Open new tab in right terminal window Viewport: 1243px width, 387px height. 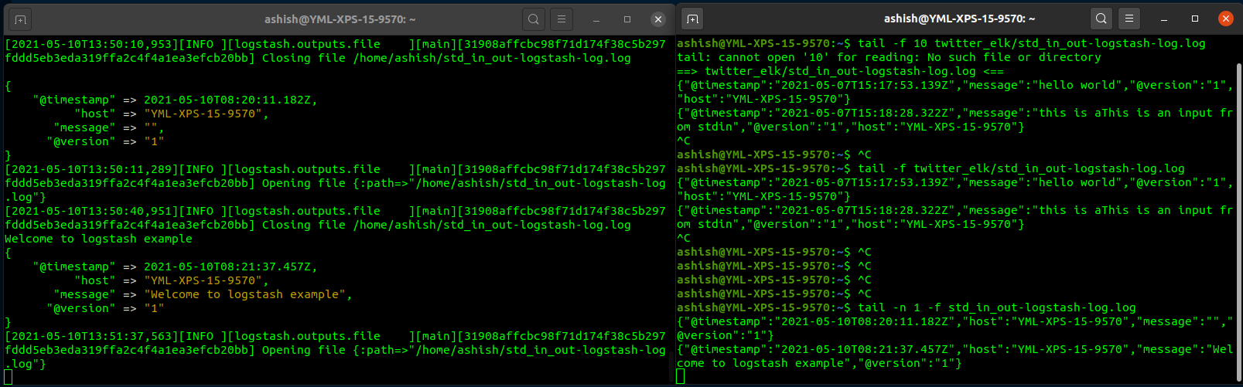point(692,19)
